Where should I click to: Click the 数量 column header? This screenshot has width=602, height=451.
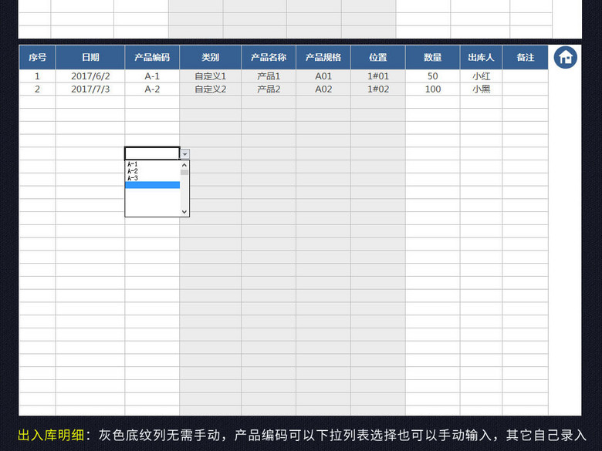pyautogui.click(x=433, y=57)
